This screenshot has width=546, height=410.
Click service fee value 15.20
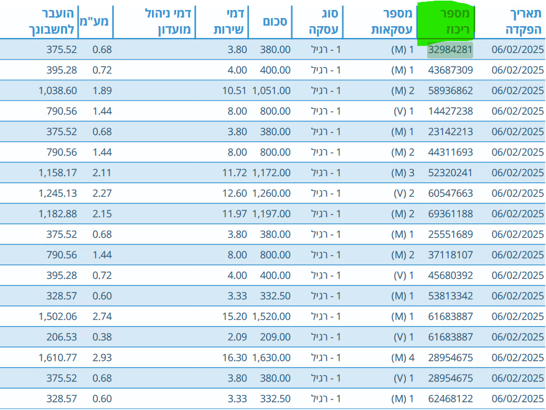(x=234, y=317)
